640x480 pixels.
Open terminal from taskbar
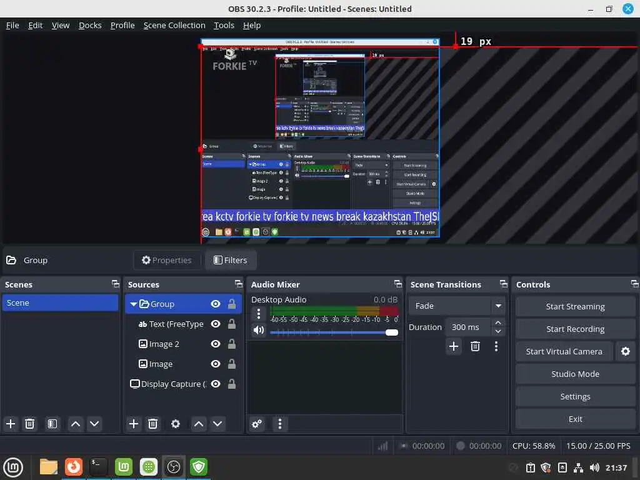98,467
